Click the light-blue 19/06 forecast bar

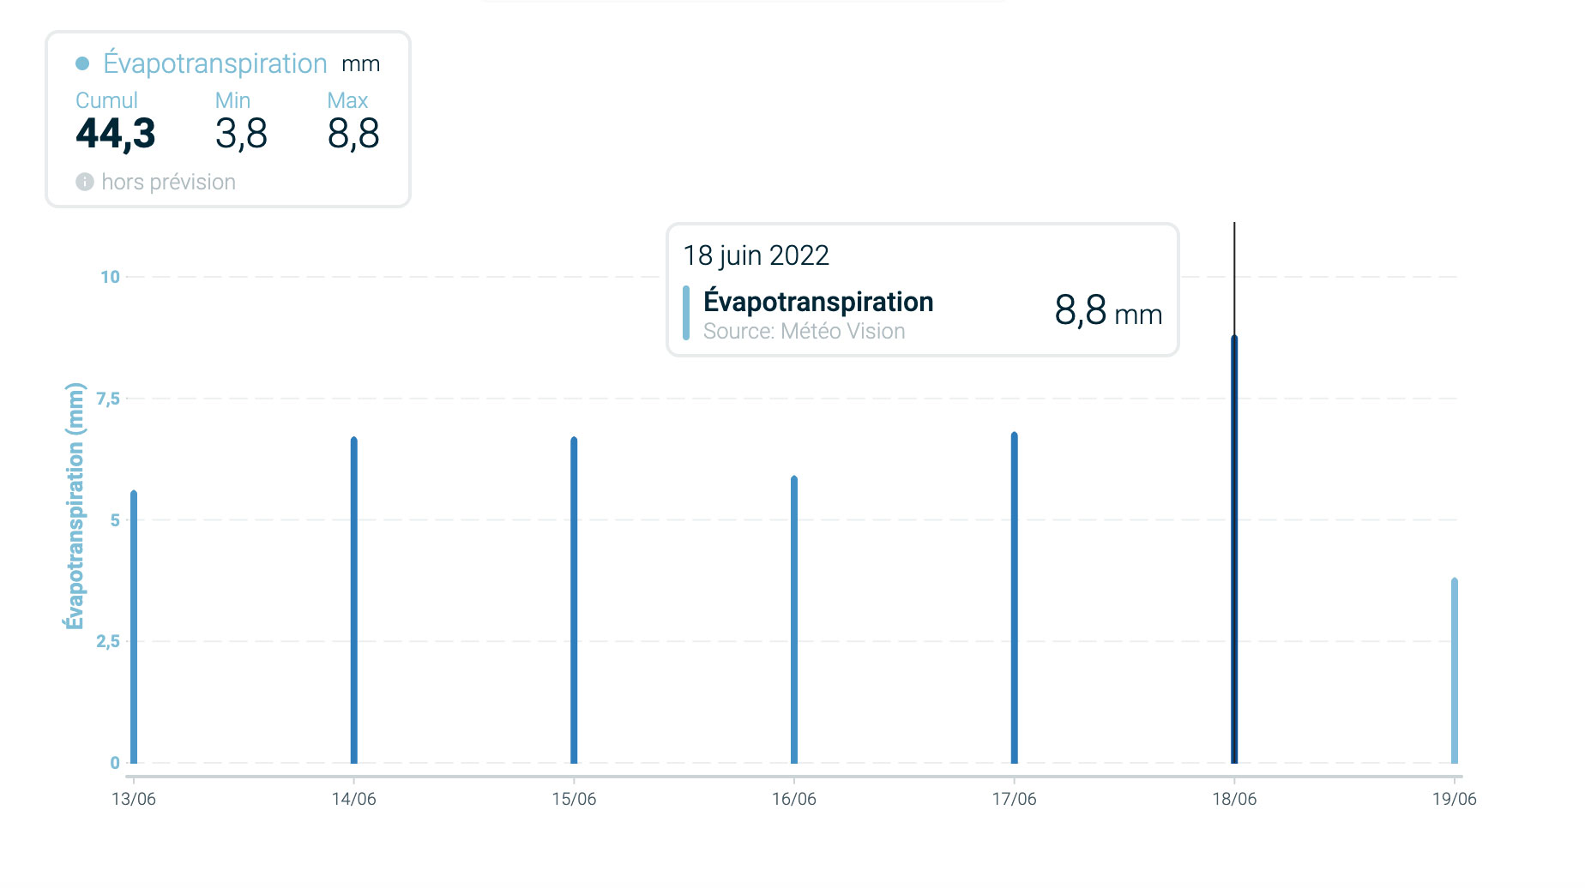[x=1454, y=670]
